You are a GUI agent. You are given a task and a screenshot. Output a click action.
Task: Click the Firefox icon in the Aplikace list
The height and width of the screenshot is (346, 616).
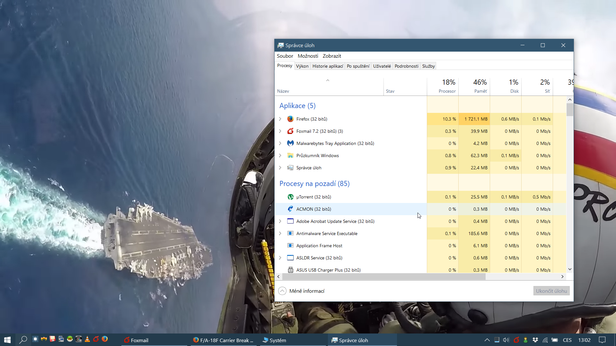click(x=290, y=119)
